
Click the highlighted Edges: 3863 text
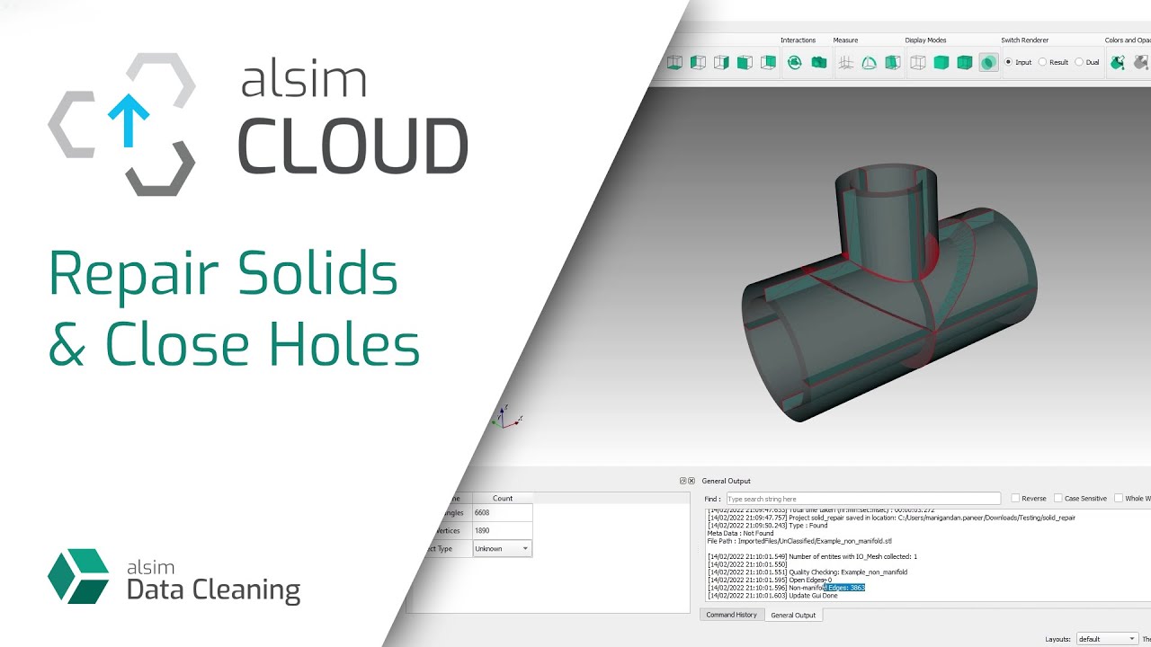click(x=844, y=588)
